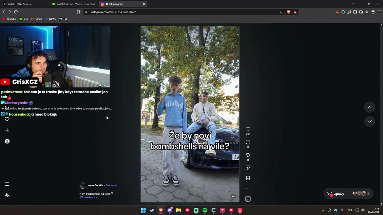Open the marc0eddie profile username
Image resolution: width=383 pixels, height=215 pixels.
click(96, 185)
